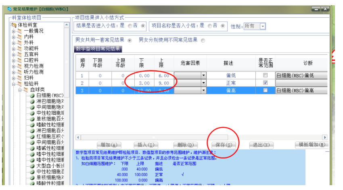Image resolution: width=343 pixels, height=190 pixels.
Task: Click the folder icon beside 听力检测
Action: click(x=20, y=72)
